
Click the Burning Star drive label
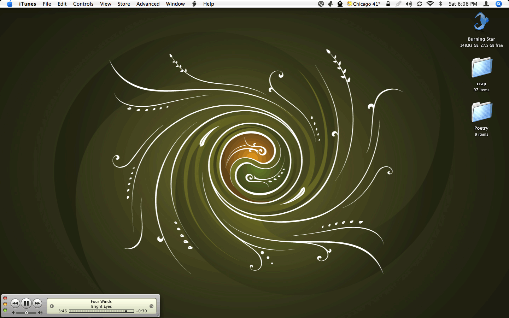pyautogui.click(x=481, y=39)
